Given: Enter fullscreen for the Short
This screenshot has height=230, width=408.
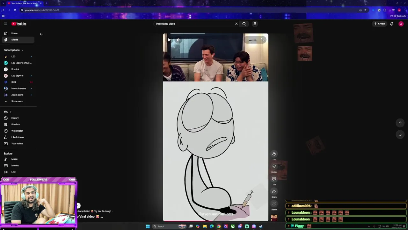Looking at the screenshot, I should [x=262, y=40].
